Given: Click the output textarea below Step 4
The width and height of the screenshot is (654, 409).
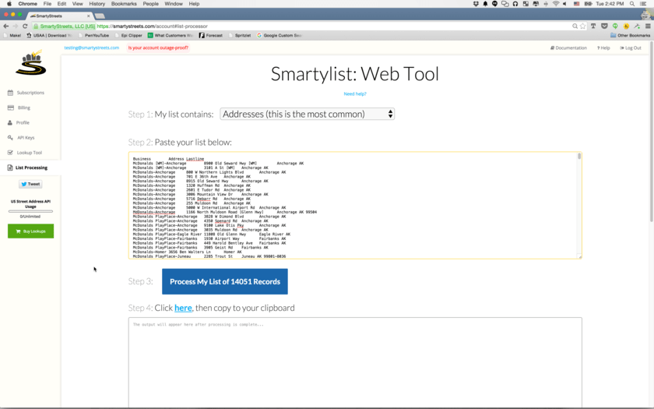Looking at the screenshot, I should click(x=355, y=362).
